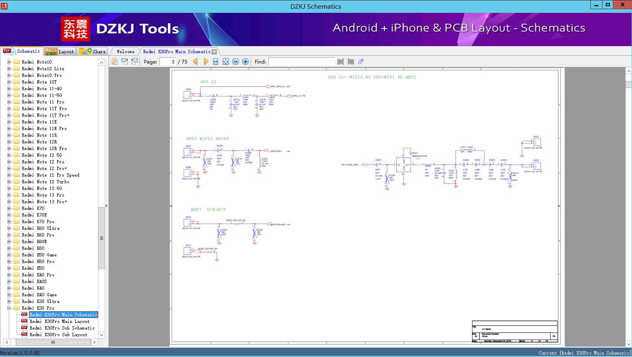The height and width of the screenshot is (357, 632).
Task: Collapse the Redmi K30 Pro folder
Action: 9,308
